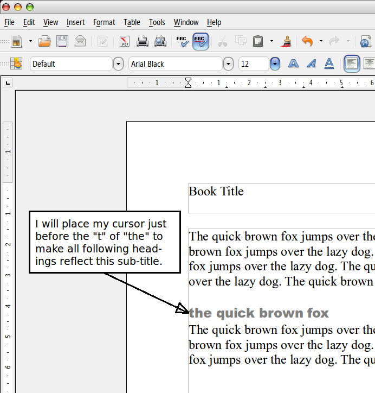The height and width of the screenshot is (393, 375).
Task: Open the Table menu
Action: (x=132, y=22)
